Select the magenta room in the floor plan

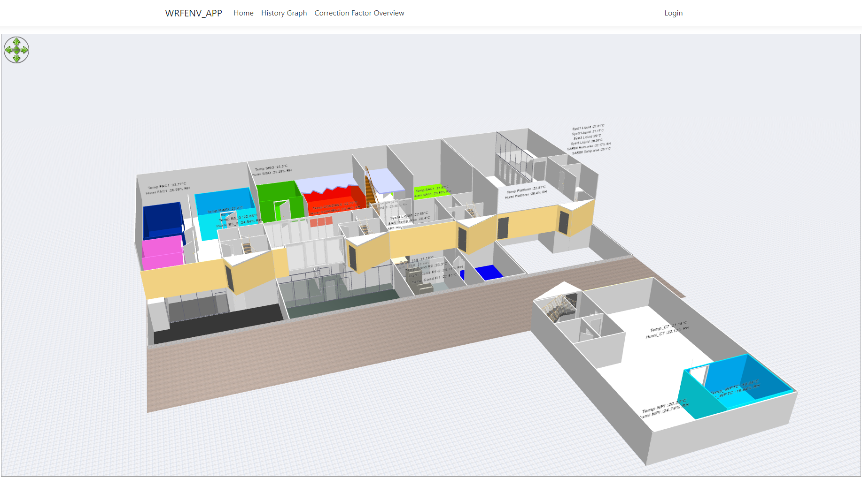(x=162, y=253)
